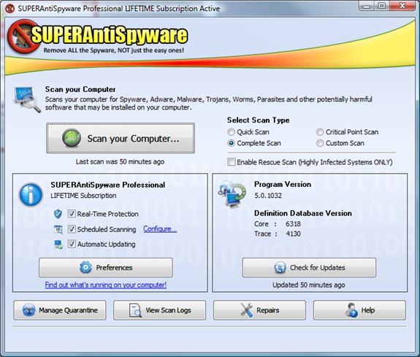This screenshot has width=420, height=357.
Task: Click the Automatic Updating computer icon
Action: pyautogui.click(x=58, y=245)
